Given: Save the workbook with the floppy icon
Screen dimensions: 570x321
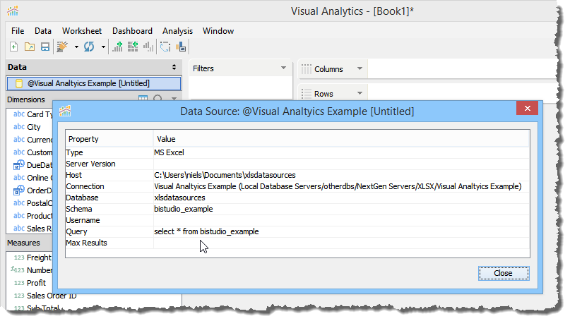Looking at the screenshot, I should pos(44,47).
